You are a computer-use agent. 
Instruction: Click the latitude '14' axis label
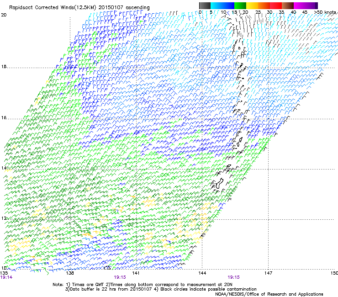coord(4,168)
